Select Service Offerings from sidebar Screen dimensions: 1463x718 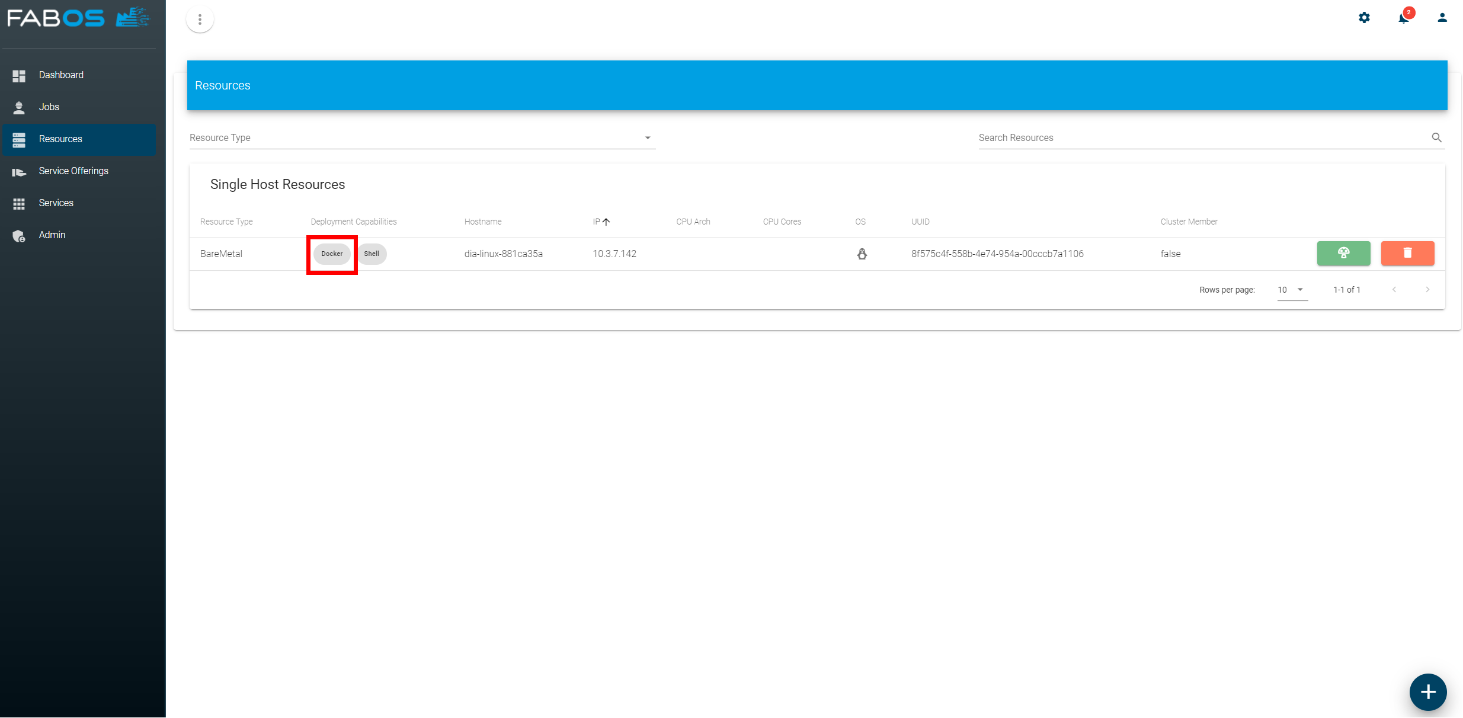click(x=73, y=171)
